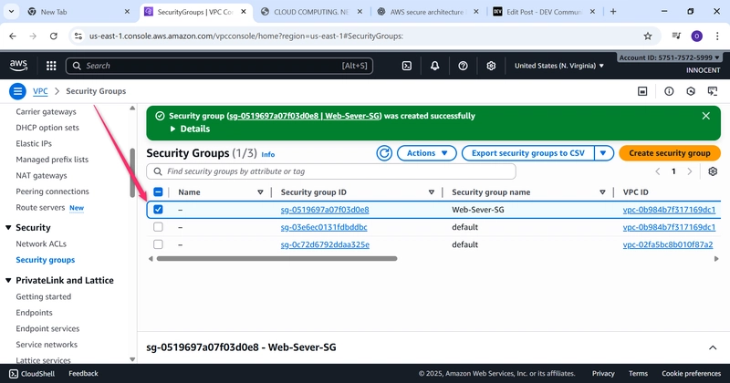Open the Info link beside heading
This screenshot has height=383, width=730.
(267, 154)
